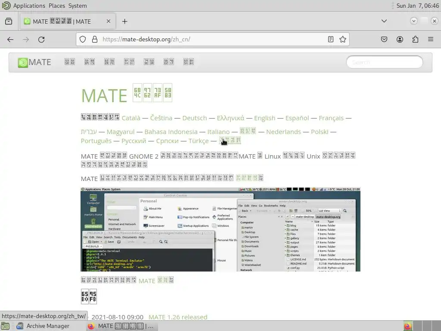
Task: Switch to the MATE Firefox taskbar entry
Action: point(122,326)
